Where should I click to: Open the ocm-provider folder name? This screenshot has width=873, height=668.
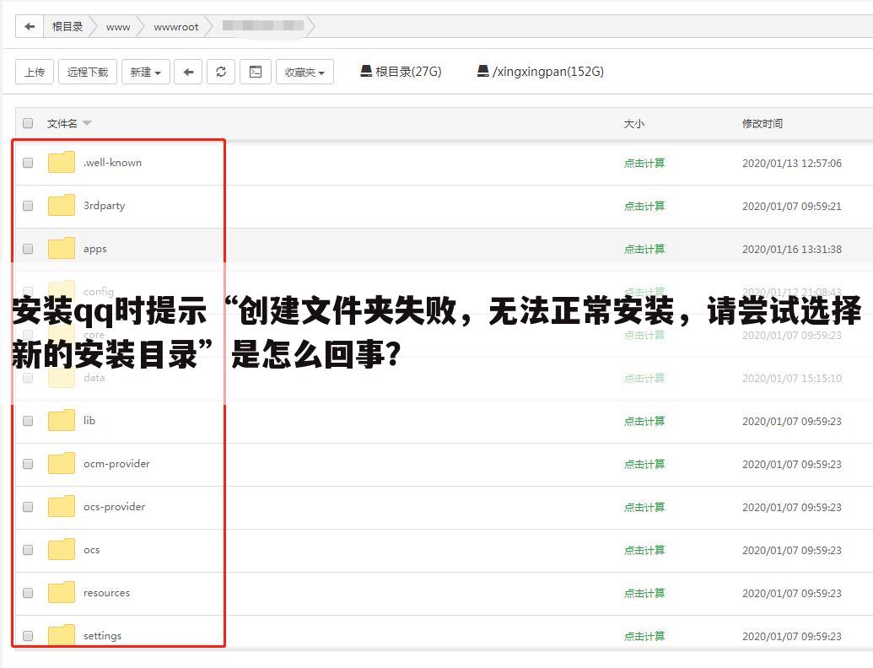tap(116, 464)
